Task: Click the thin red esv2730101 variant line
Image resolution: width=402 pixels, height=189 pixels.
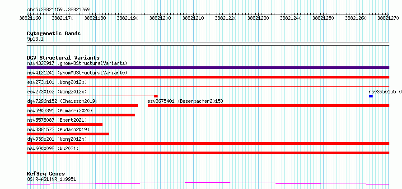Action: 208,87
